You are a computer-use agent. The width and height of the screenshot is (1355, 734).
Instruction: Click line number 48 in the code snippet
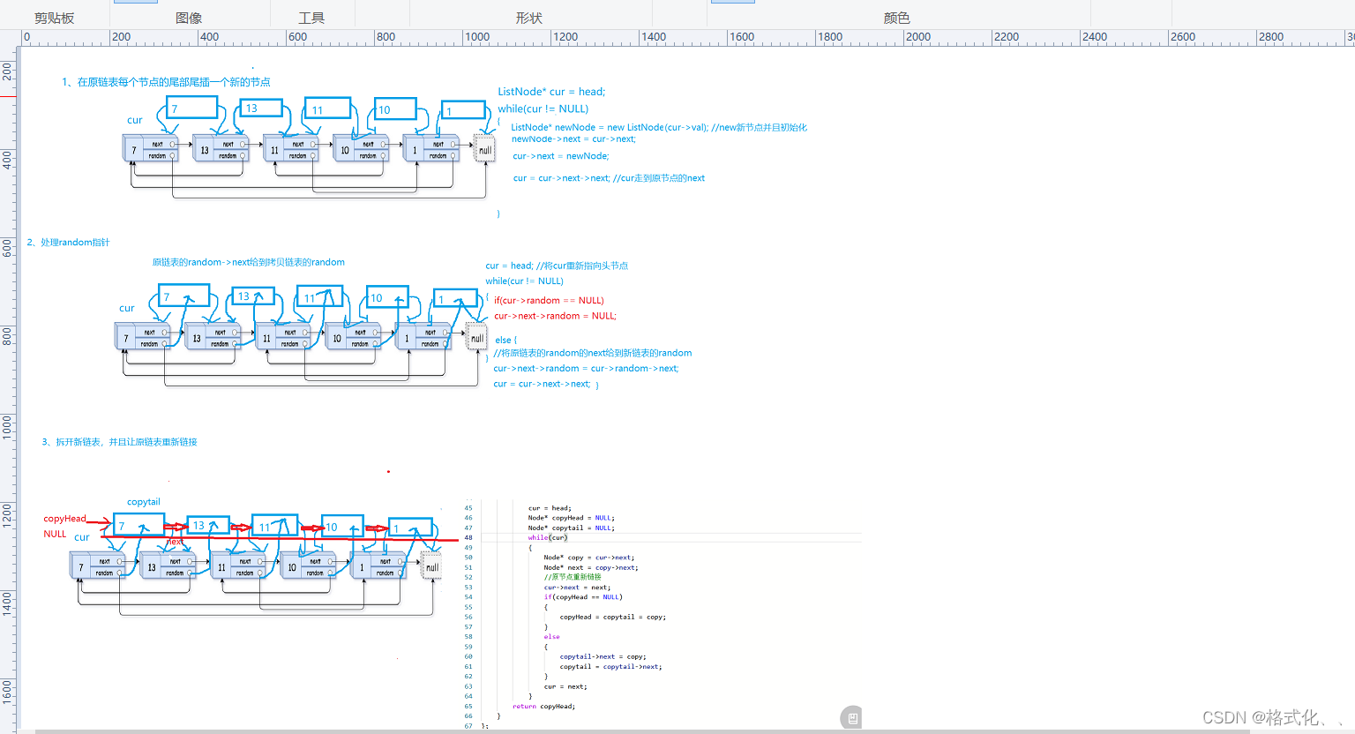pyautogui.click(x=468, y=537)
